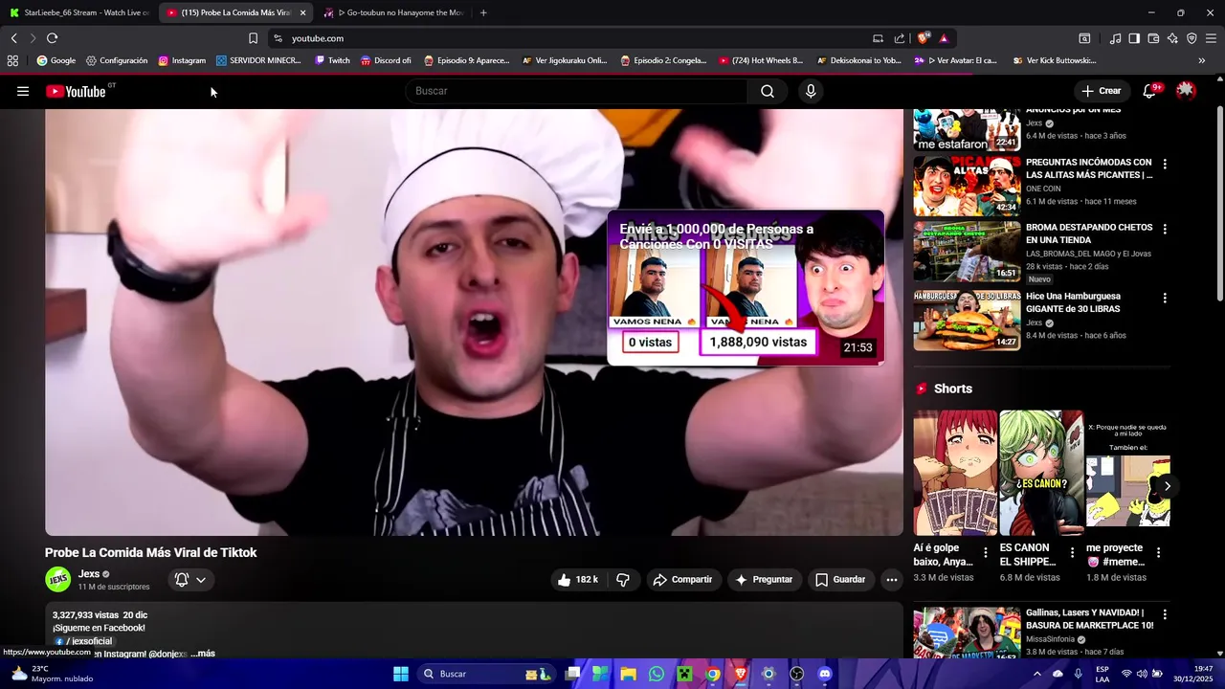Screen dimensions: 1225x689
Task: Open the suggested Envié a 1,000,000 video card
Action: 746,287
